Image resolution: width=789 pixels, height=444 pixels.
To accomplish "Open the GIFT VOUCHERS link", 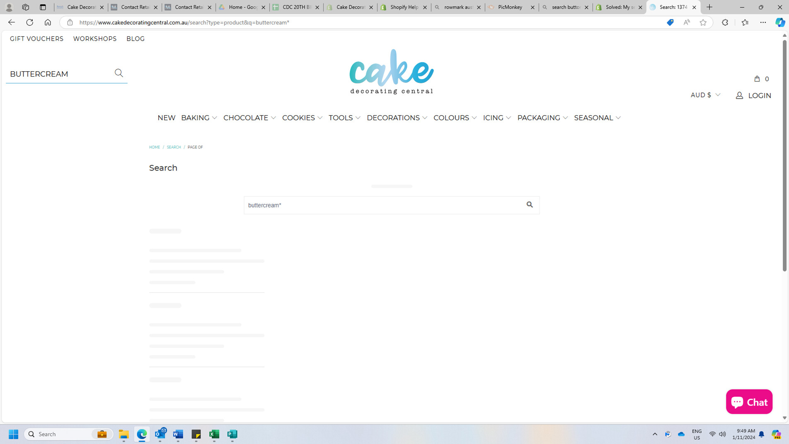I will [36, 39].
